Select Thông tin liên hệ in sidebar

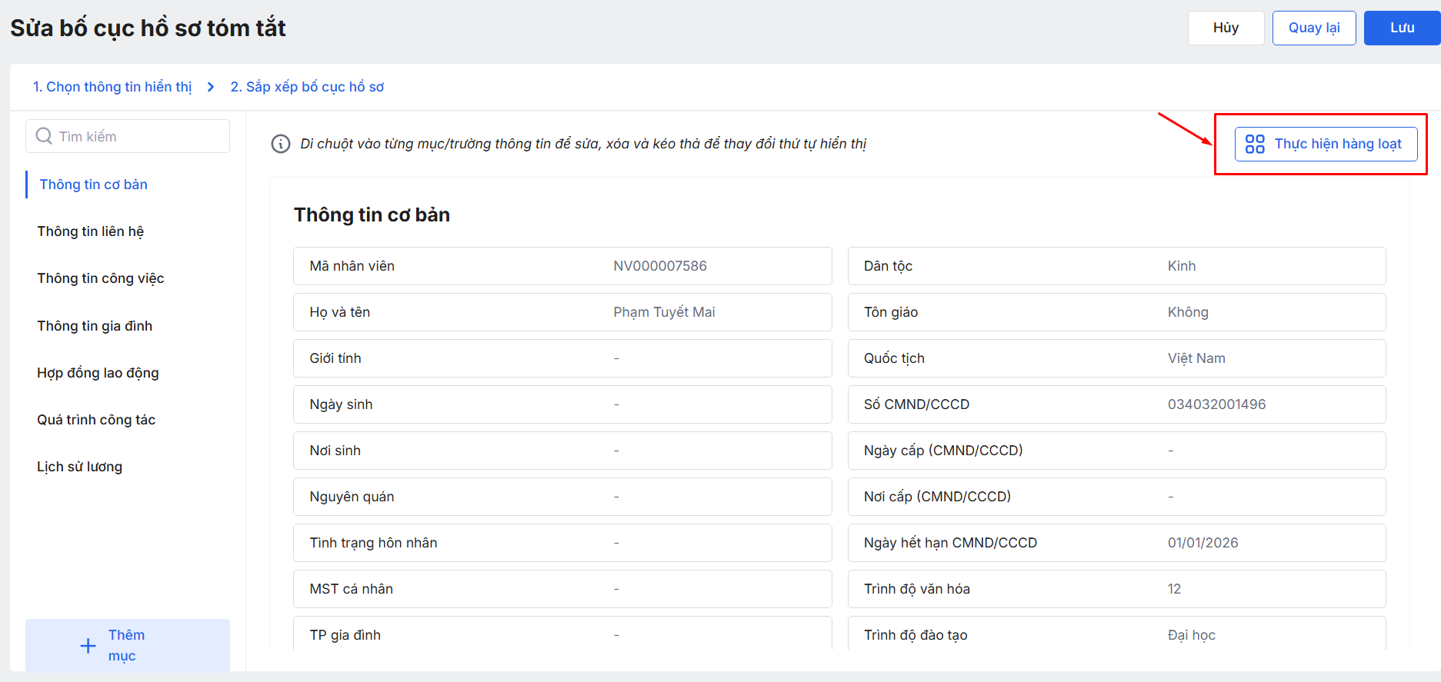pyautogui.click(x=91, y=231)
